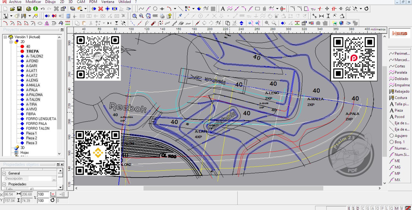Open the color palette dropdown arrow
Screen dimensions: 412x210
click(x=85, y=9)
